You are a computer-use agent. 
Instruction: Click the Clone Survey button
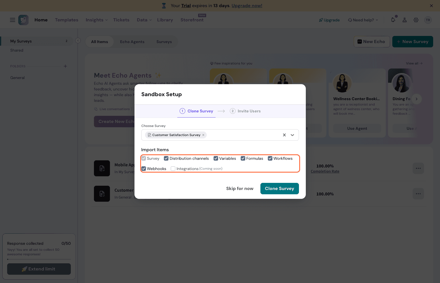point(279,189)
